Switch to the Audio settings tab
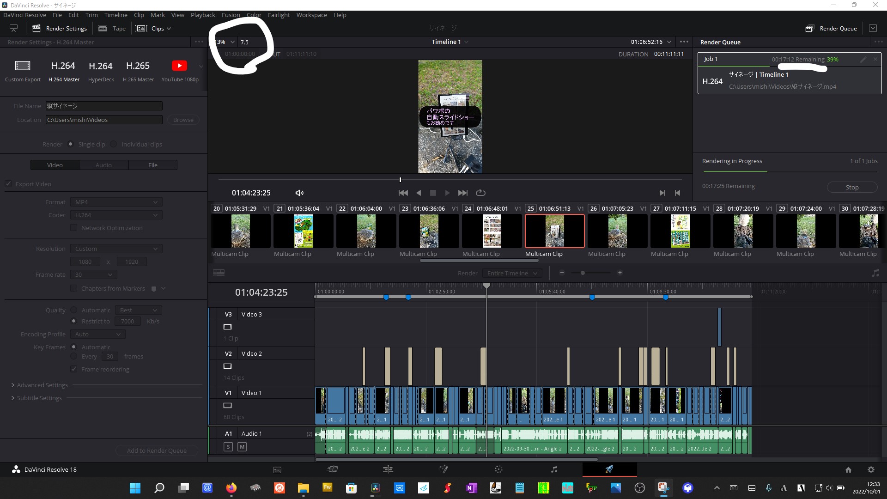The width and height of the screenshot is (887, 499). tap(103, 165)
